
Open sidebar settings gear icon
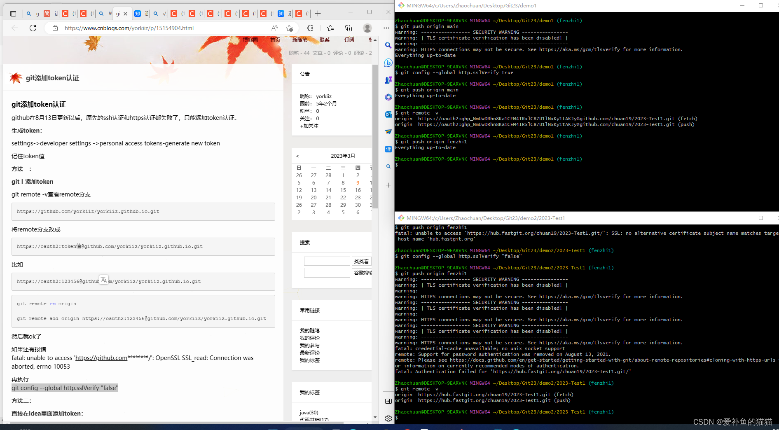click(388, 418)
